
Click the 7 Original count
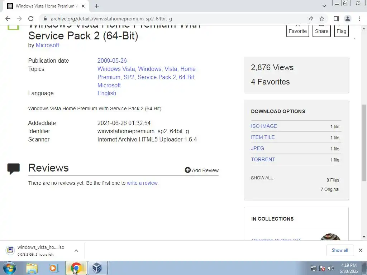click(330, 189)
